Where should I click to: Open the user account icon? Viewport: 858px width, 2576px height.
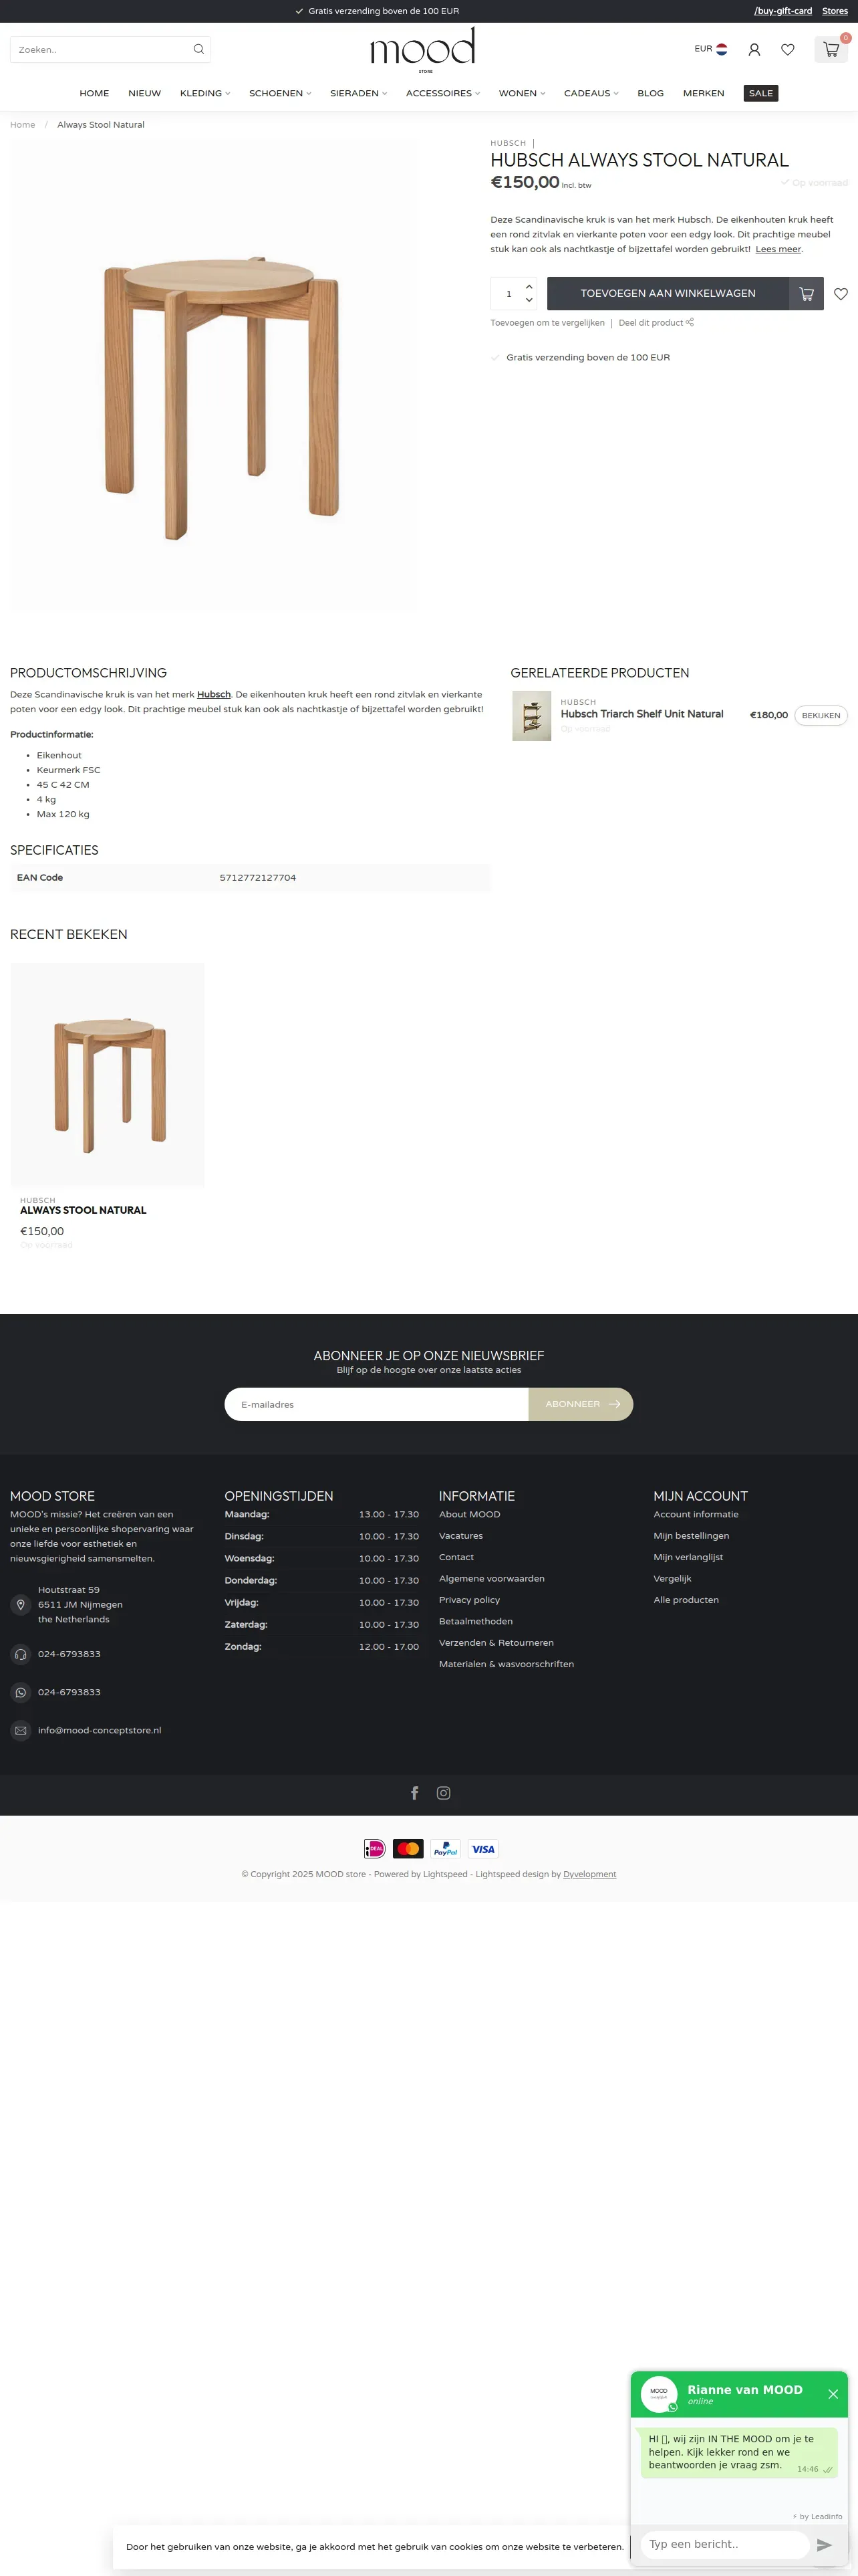(x=754, y=49)
